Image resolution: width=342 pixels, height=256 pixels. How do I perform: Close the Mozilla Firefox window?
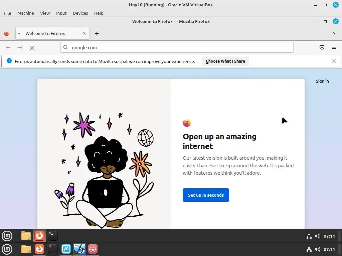click(x=335, y=21)
